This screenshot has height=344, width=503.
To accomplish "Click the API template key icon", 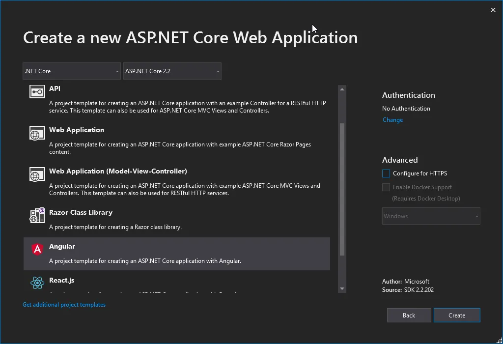I will click(37, 92).
